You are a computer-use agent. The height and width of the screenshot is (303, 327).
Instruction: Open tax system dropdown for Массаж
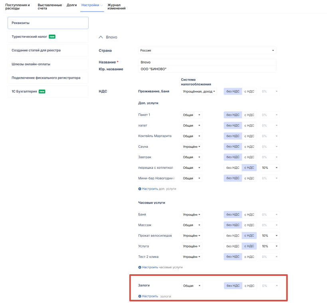(x=192, y=225)
